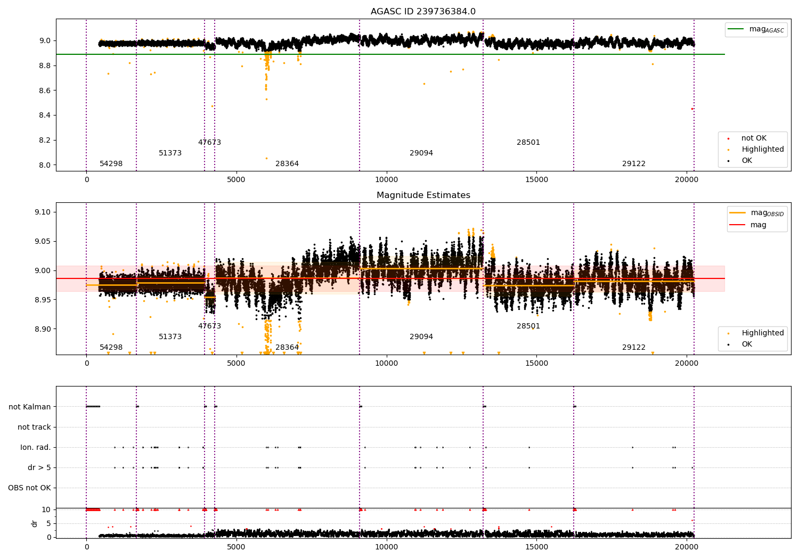799x559 pixels.
Task: Click the 8.95 y-axis tick in middle plot
Action: pyautogui.click(x=43, y=300)
